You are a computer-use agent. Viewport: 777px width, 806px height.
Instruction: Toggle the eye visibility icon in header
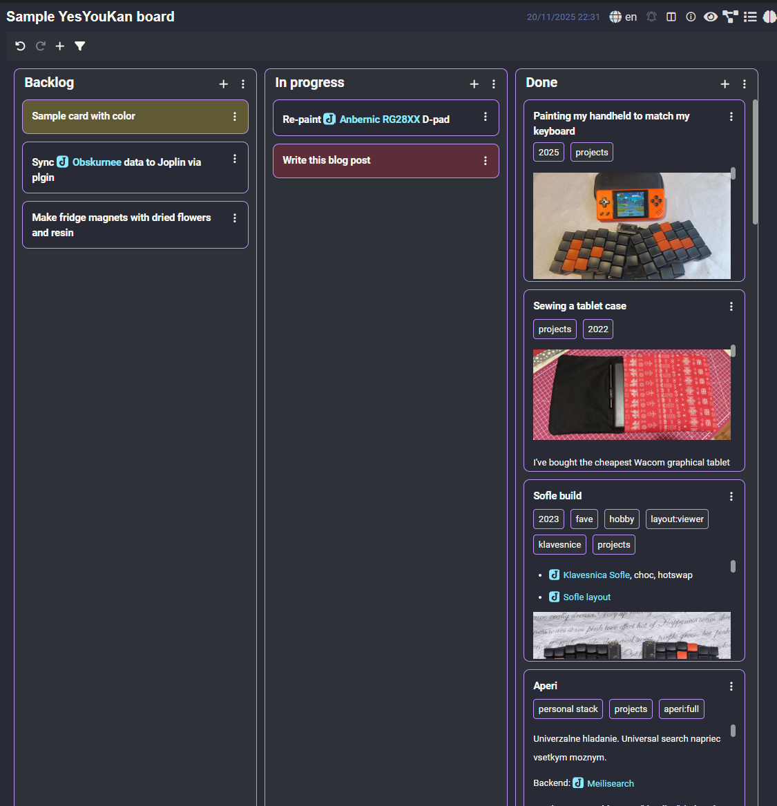pyautogui.click(x=710, y=17)
